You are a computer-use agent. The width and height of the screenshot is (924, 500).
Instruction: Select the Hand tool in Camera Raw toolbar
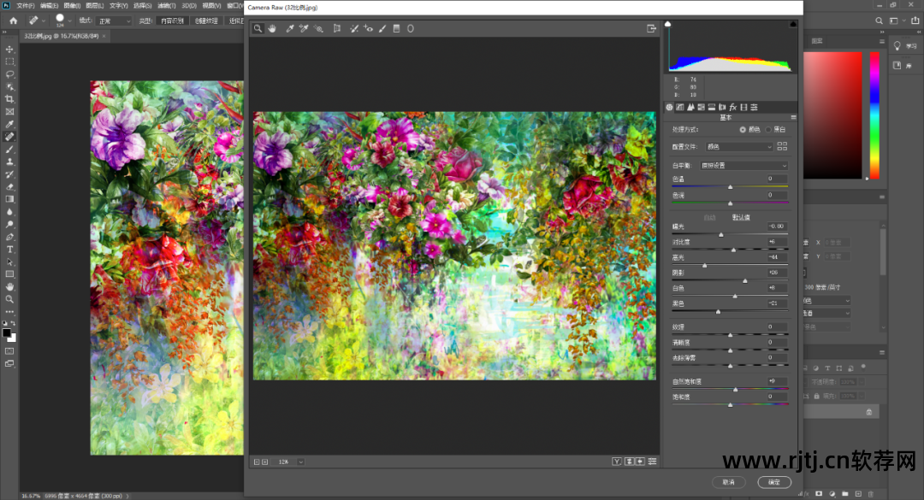272,28
